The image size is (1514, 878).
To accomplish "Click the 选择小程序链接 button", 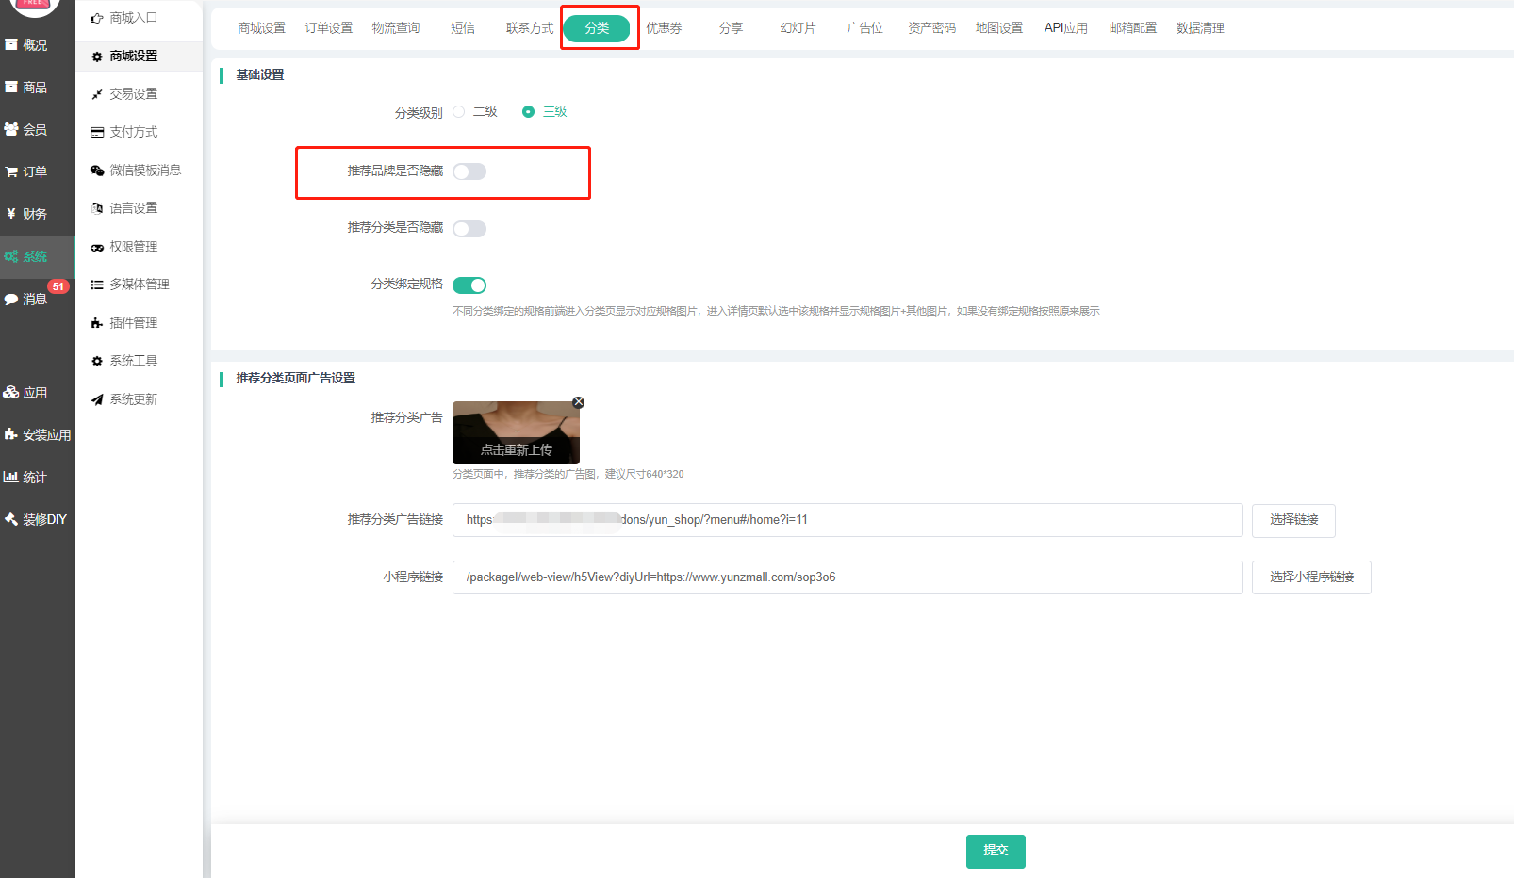I will coord(1310,577).
